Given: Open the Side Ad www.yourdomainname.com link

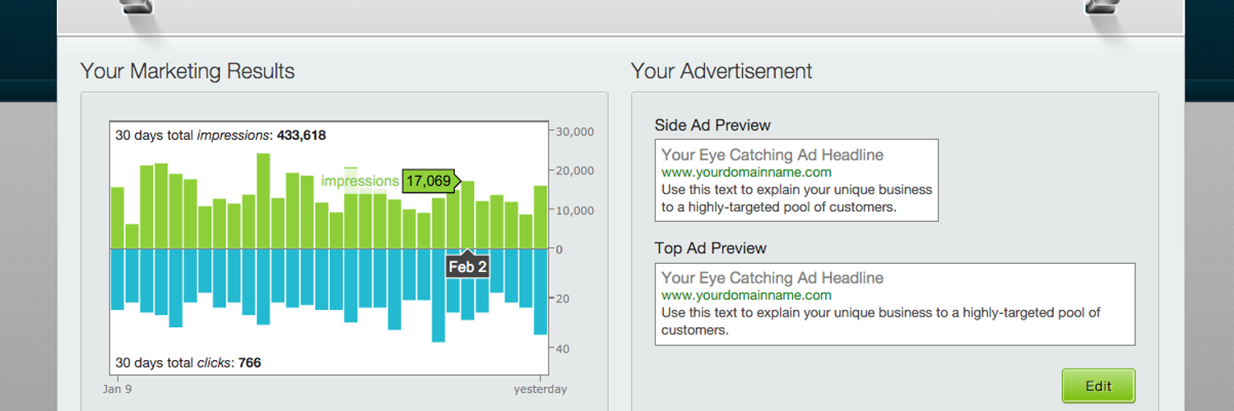Looking at the screenshot, I should point(746,173).
